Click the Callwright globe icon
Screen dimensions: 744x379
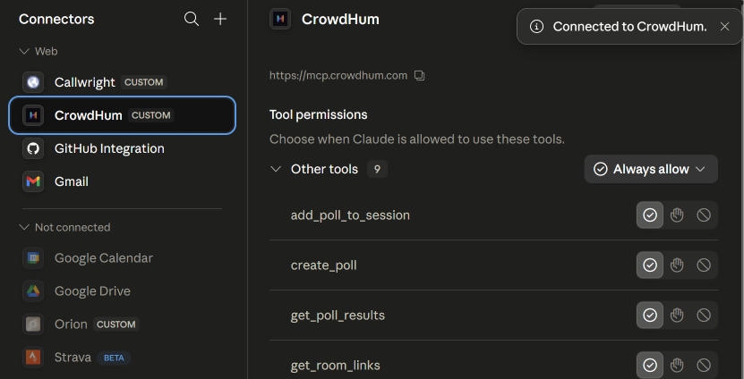(x=33, y=82)
